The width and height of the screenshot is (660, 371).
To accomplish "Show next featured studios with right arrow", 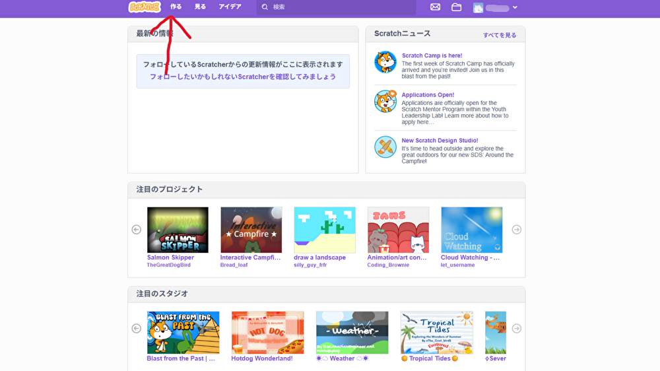I will pyautogui.click(x=517, y=329).
